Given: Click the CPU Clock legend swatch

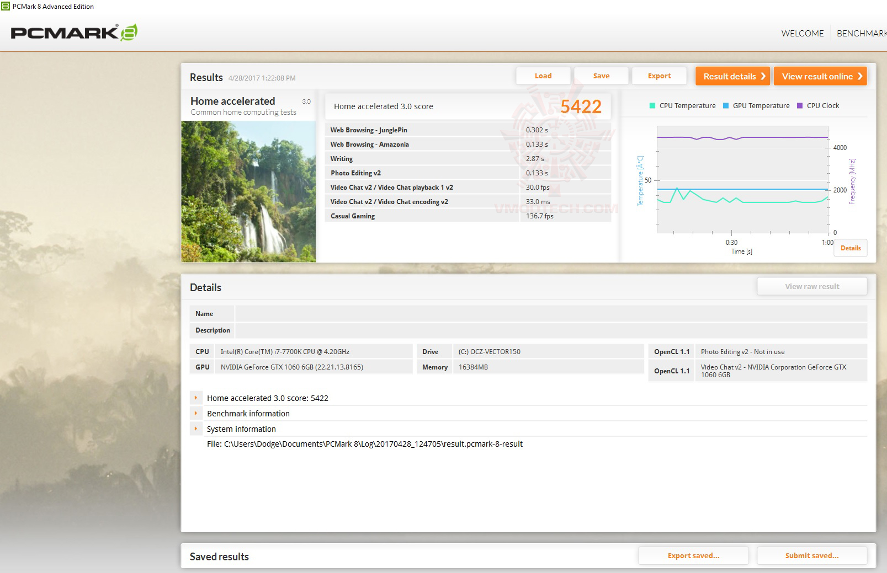Looking at the screenshot, I should [800, 106].
